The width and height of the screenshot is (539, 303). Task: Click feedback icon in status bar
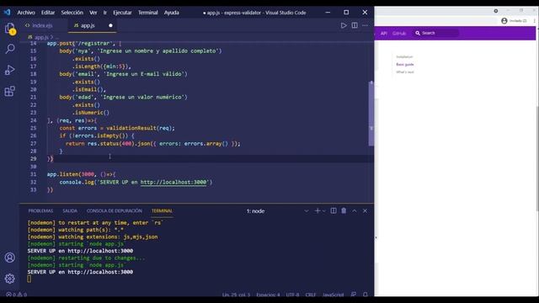[354, 295]
